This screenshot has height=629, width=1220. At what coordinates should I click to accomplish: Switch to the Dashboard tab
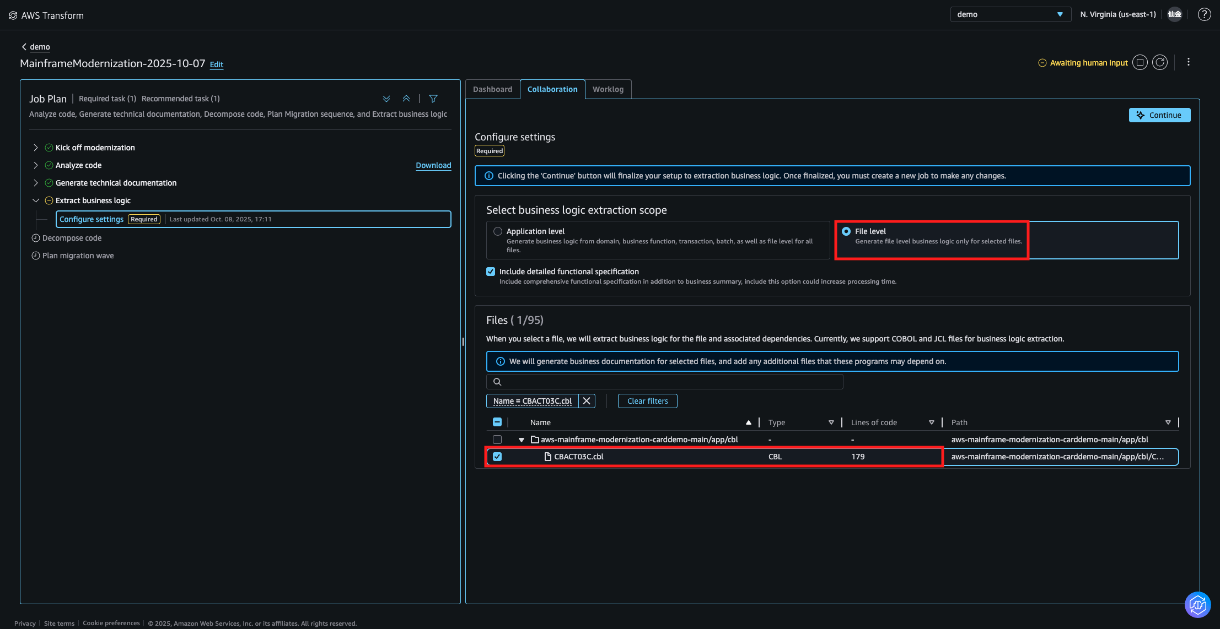pos(492,89)
